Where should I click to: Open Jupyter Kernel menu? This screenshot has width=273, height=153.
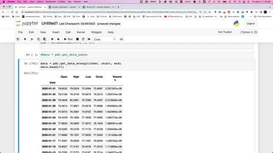(x=81, y=32)
